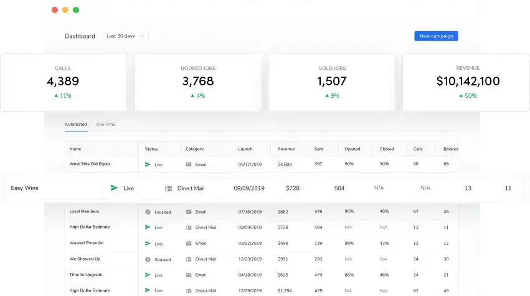The image size is (530, 296).
Task: Click the Live status icon for West Side Old Equip
Action: coord(148,165)
